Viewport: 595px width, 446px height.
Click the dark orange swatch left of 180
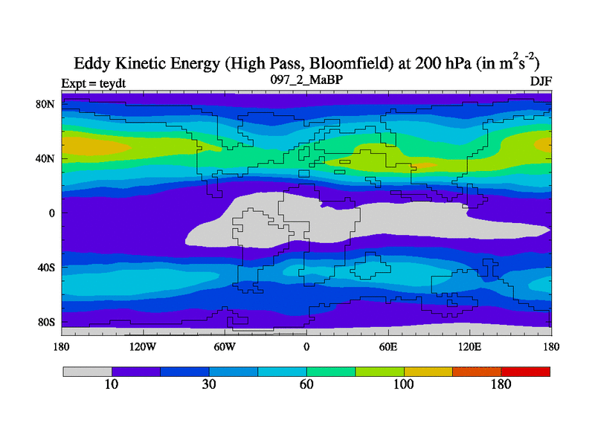tap(477, 371)
